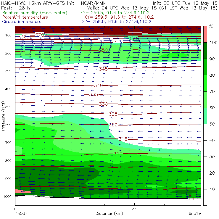Click the 370 potential temperature contour label
This screenshot has height=219, width=219.
[x=40, y=35]
